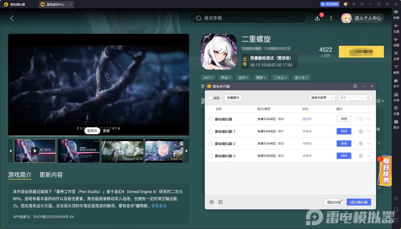The width and height of the screenshot is (401, 229).
Task: Open settings gear for 雷电模拟器-1
Action: [361, 131]
